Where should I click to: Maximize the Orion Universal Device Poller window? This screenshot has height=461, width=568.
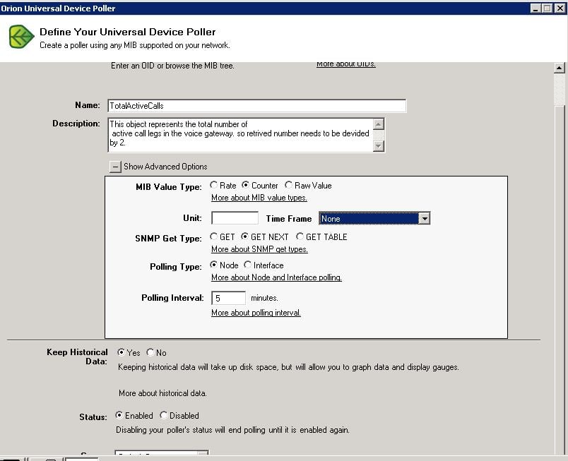548,8
